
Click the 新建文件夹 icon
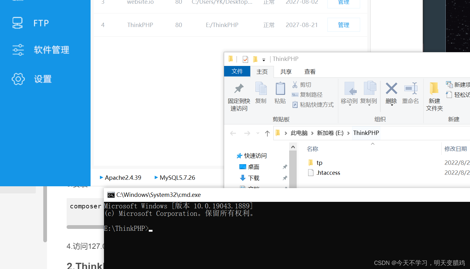coord(434,88)
